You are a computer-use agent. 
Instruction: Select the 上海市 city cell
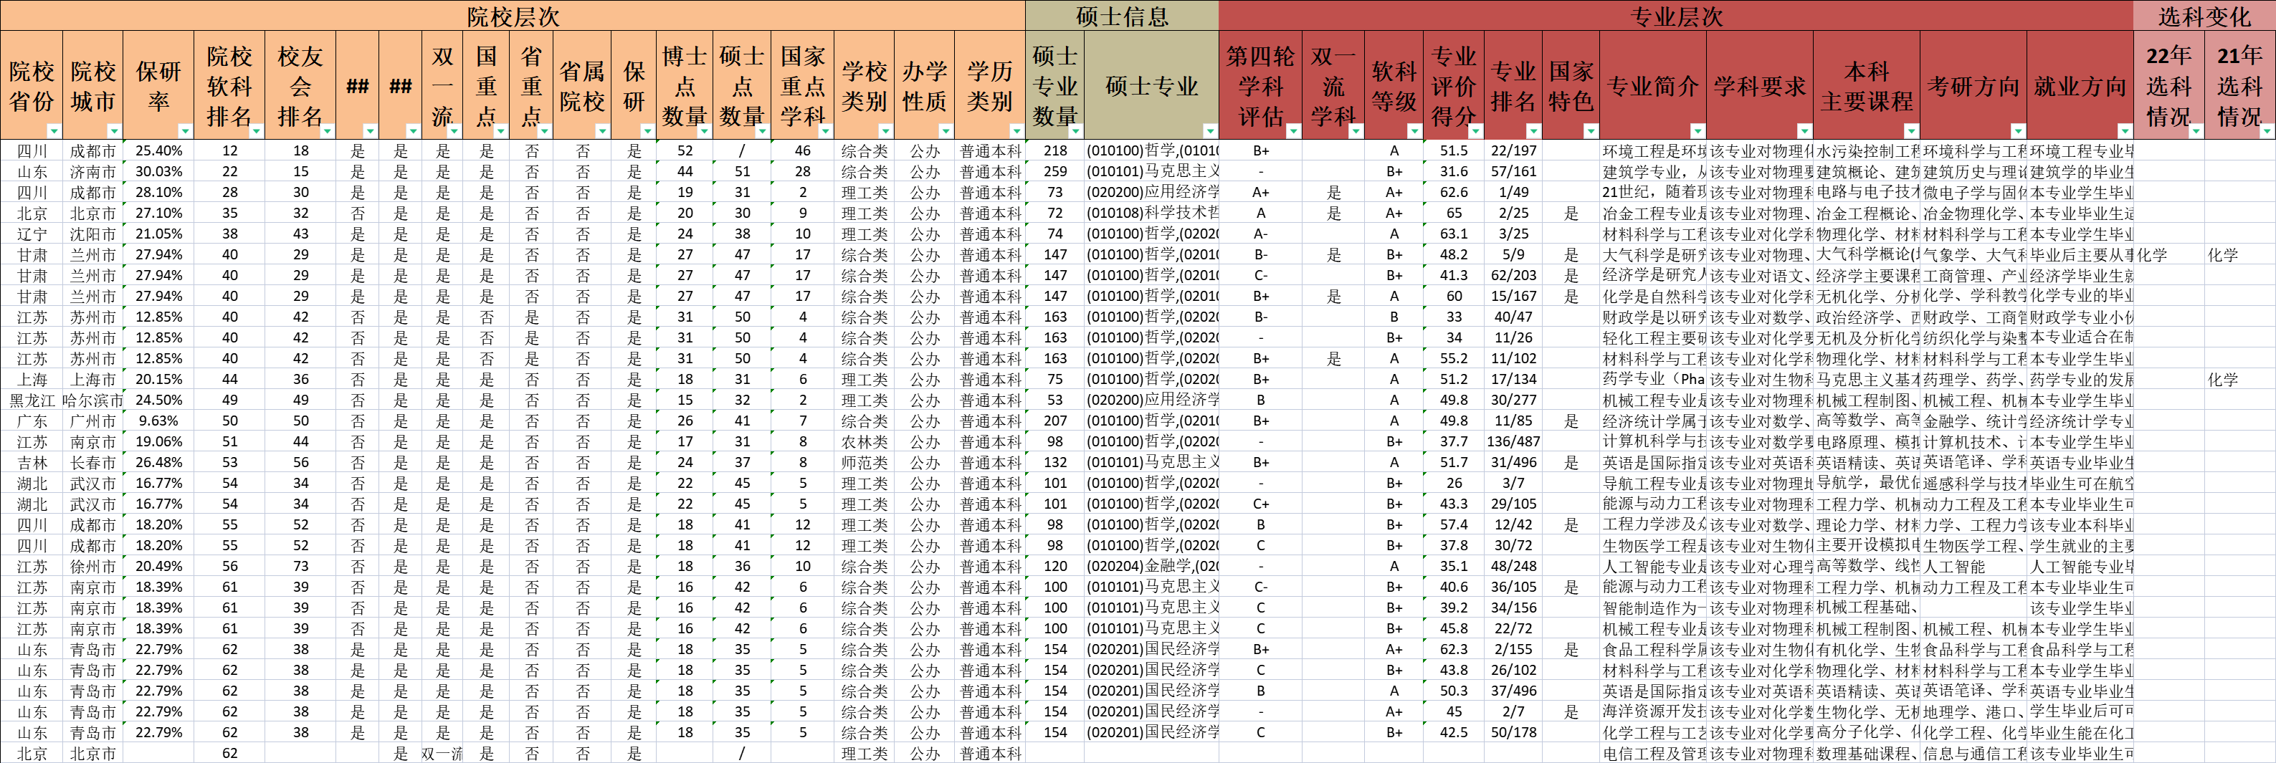(x=92, y=380)
